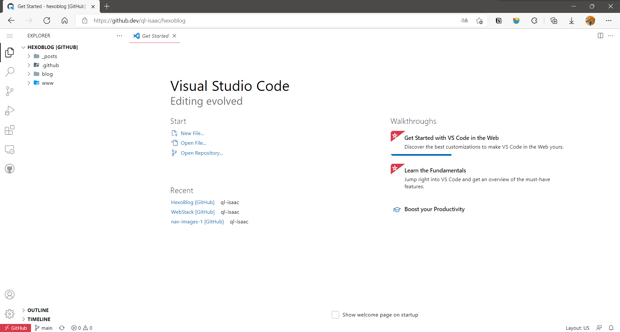
Task: Select the Get Started editor tab
Action: [155, 36]
